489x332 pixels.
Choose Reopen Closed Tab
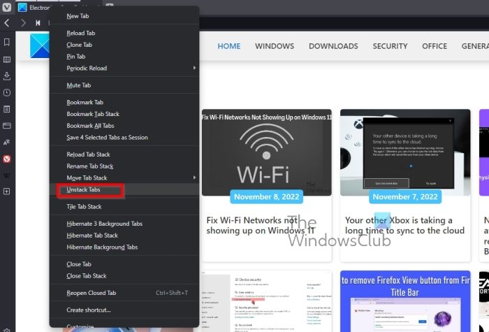124,293
